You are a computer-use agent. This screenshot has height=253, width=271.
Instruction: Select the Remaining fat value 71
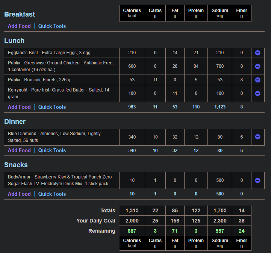click(175, 231)
